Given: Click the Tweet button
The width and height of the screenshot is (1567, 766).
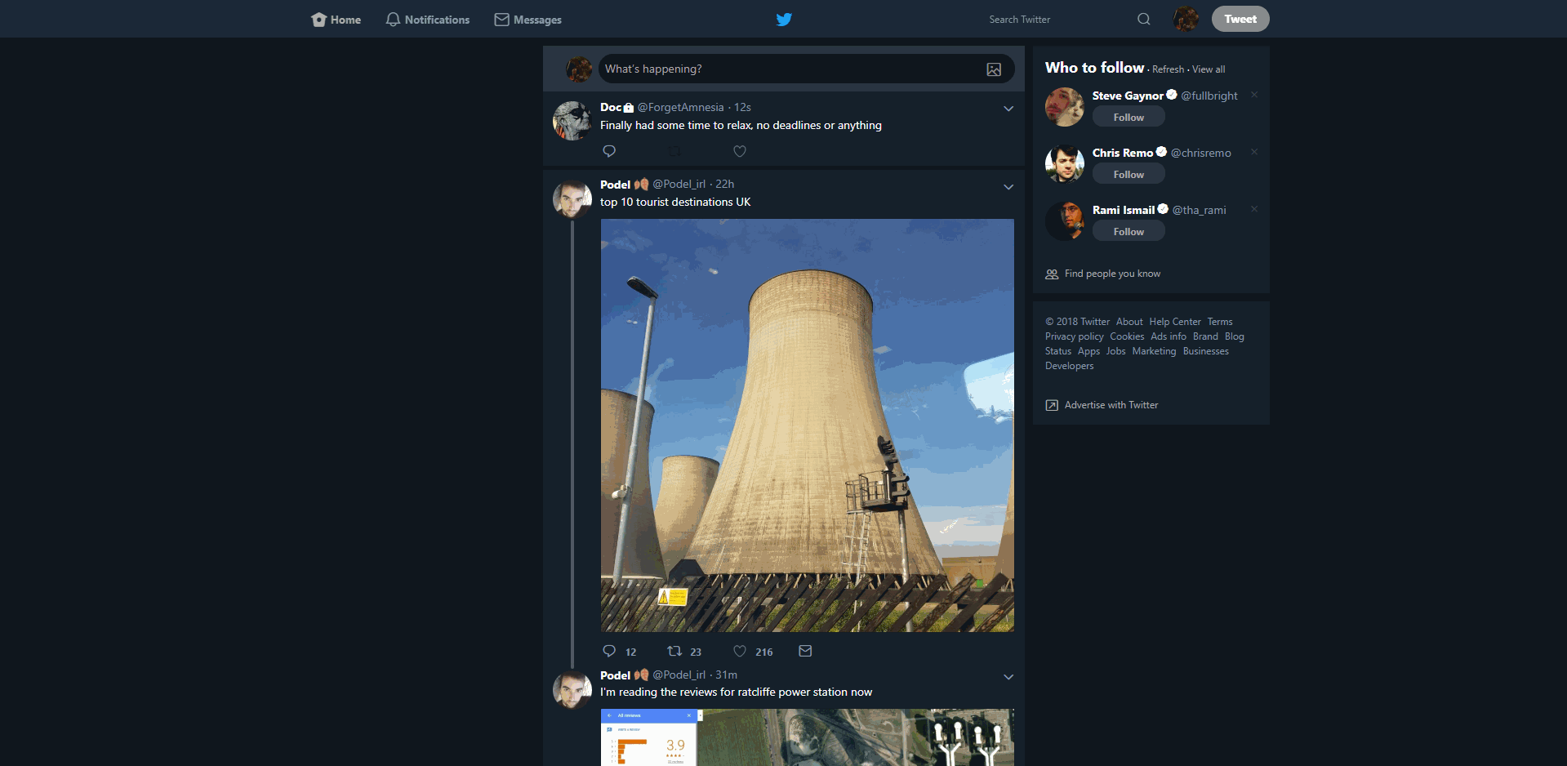Looking at the screenshot, I should tap(1240, 19).
